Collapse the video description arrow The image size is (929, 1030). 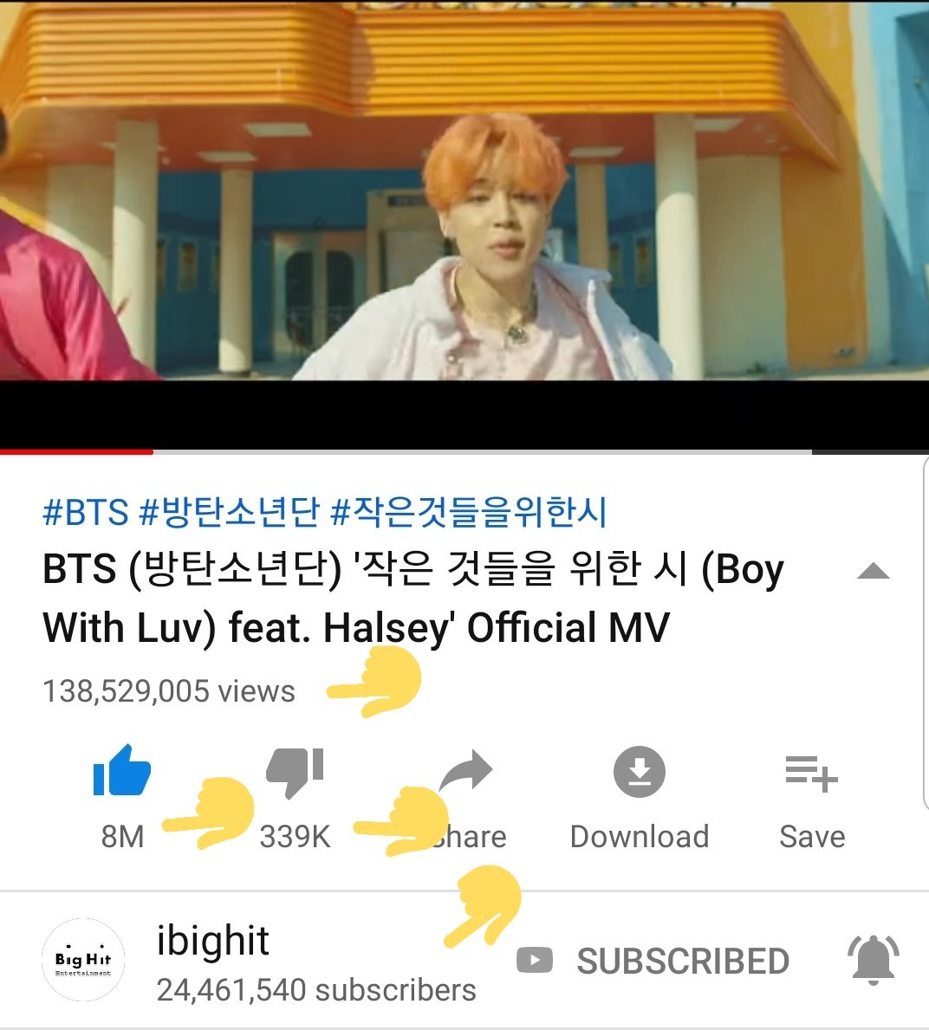[x=874, y=571]
